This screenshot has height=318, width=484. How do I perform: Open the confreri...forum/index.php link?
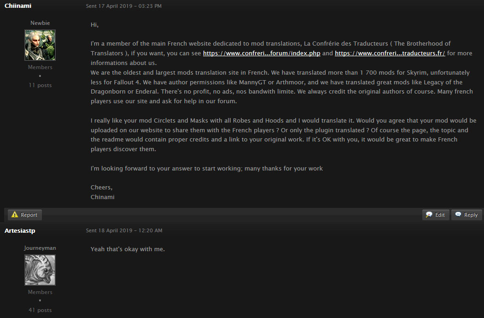point(262,53)
